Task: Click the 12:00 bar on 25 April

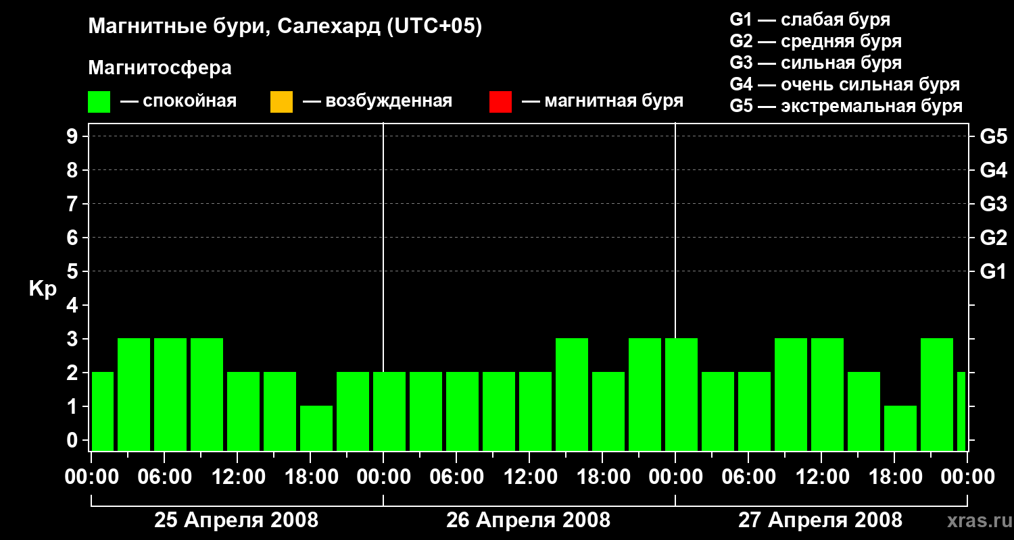Action: point(243,411)
